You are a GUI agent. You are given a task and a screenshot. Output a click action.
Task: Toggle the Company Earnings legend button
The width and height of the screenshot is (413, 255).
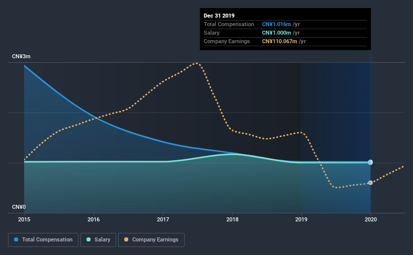151,240
